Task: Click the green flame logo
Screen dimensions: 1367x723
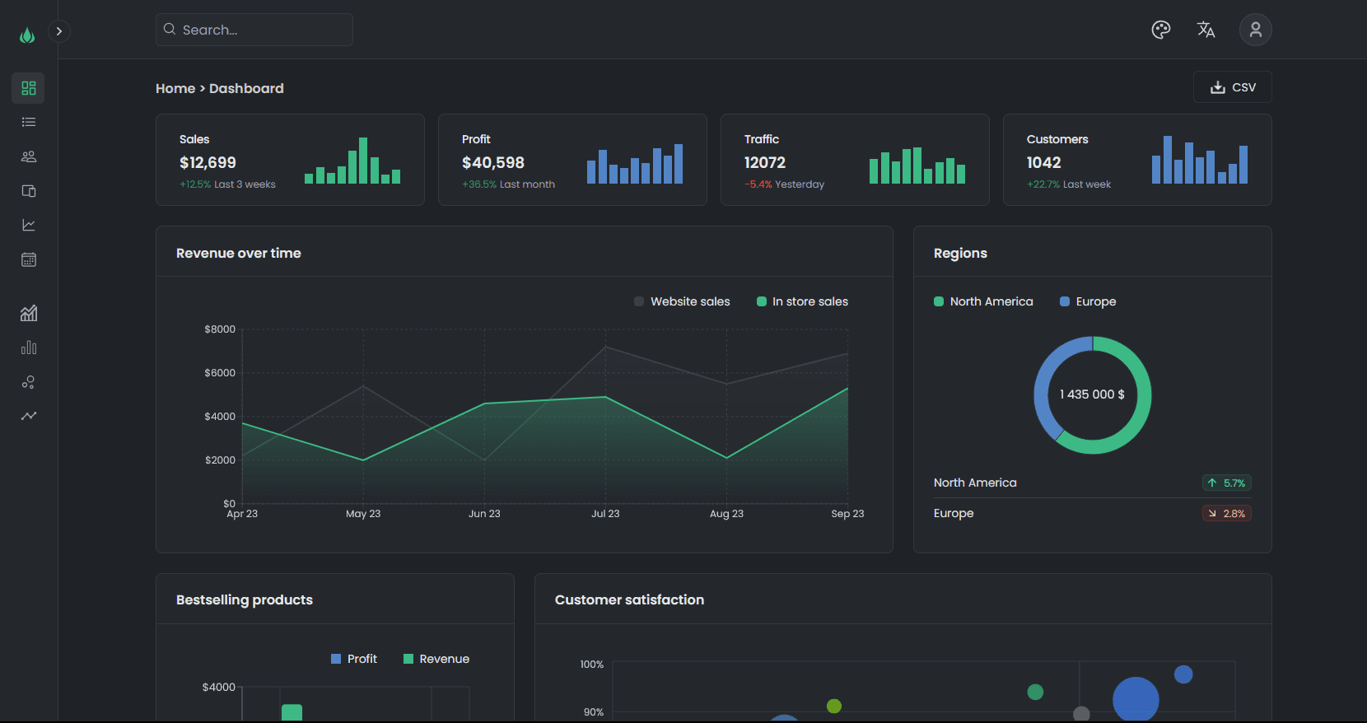Action: tap(27, 35)
